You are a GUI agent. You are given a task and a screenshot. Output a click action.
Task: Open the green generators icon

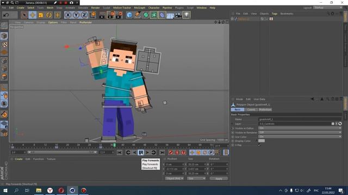(146, 15)
